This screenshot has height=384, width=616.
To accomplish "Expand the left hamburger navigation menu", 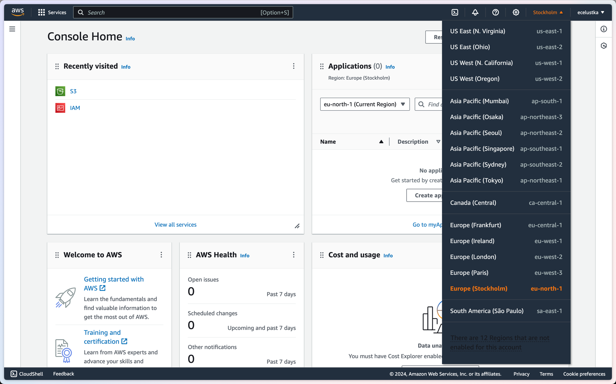I will (12, 29).
